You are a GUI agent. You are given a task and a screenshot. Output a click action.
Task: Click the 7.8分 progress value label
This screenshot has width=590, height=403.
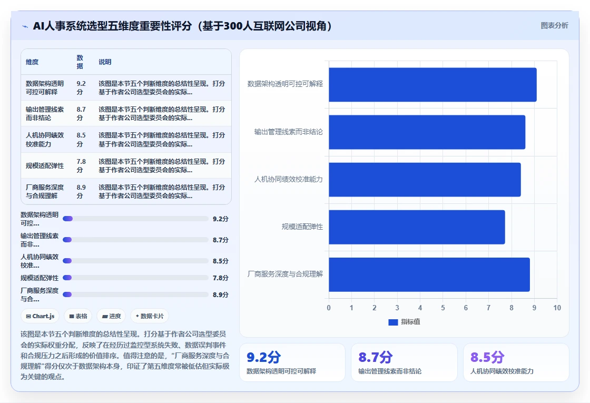(x=221, y=278)
